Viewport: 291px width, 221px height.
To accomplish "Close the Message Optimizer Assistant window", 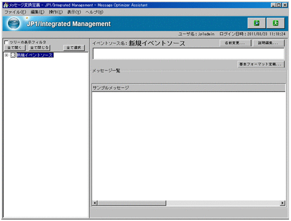I will 285,5.
